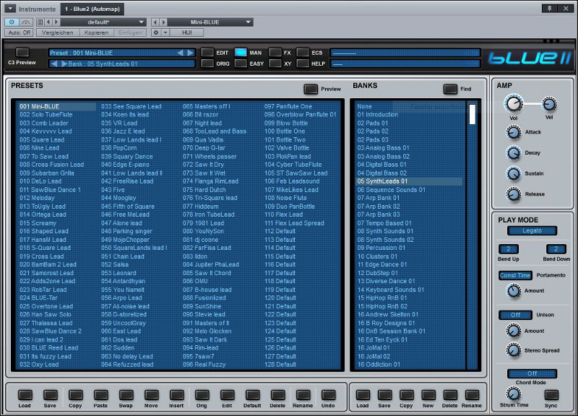578x416 pixels.
Task: Select the next bank with the right arrow
Action: (64, 64)
